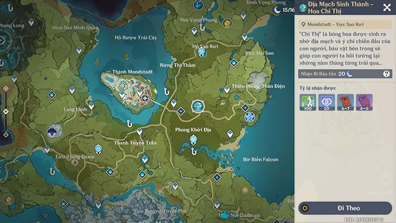Select the highlighted ley line blossom marker

[198, 106]
